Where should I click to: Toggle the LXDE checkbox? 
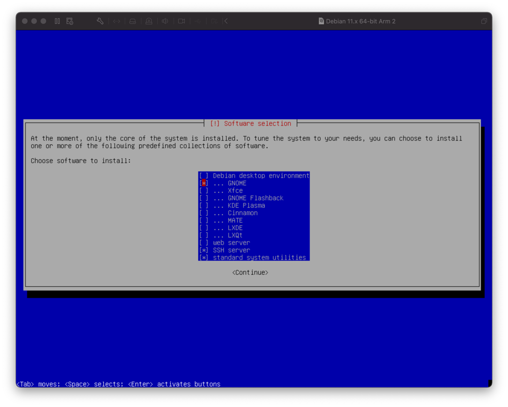pos(204,228)
